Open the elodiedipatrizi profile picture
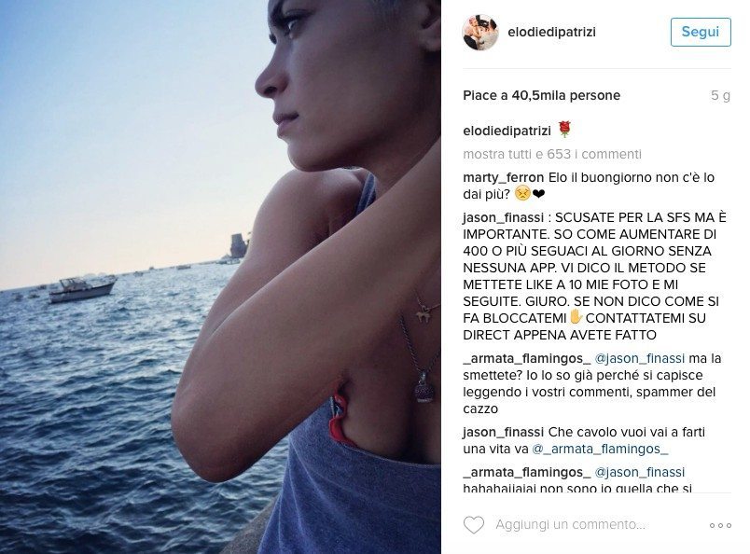750x554 pixels. 480,32
